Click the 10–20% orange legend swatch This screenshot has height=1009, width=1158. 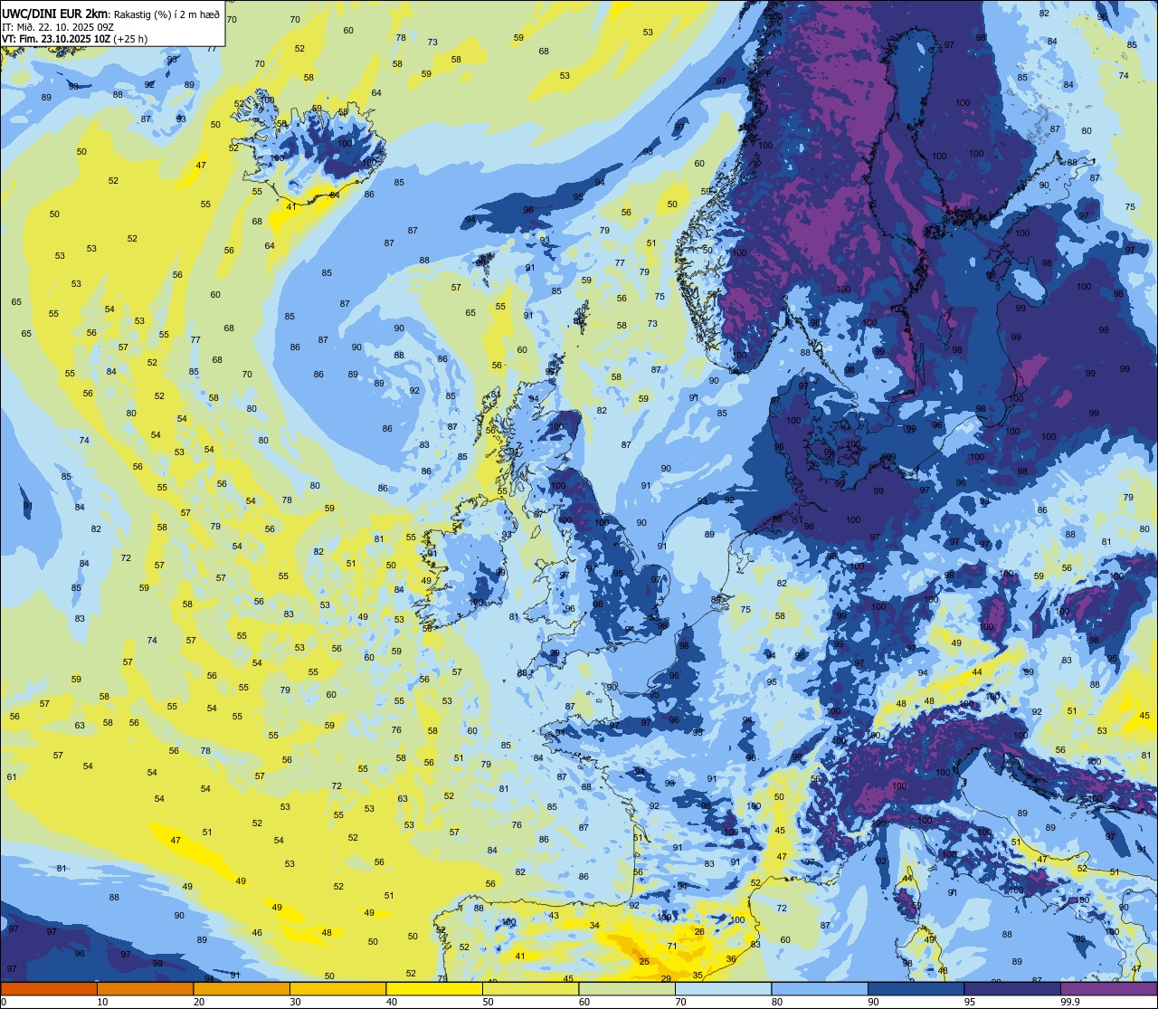tap(145, 988)
